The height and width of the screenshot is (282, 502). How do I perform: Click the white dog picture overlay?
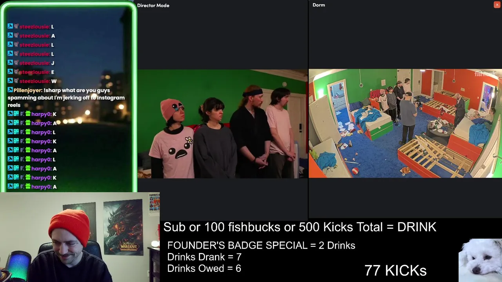click(480, 260)
